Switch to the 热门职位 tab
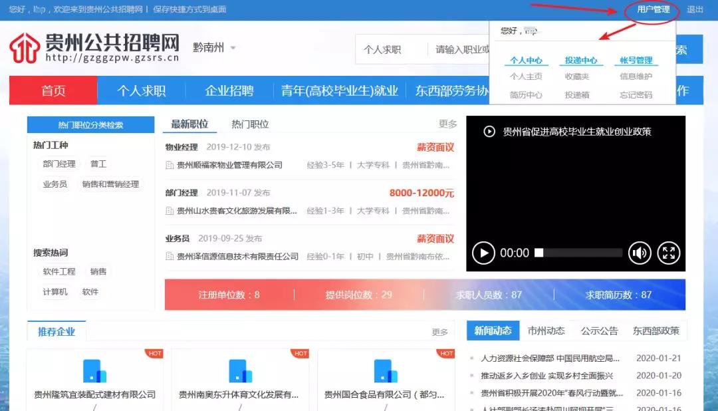Screen dimensions: 718x411 point(252,123)
